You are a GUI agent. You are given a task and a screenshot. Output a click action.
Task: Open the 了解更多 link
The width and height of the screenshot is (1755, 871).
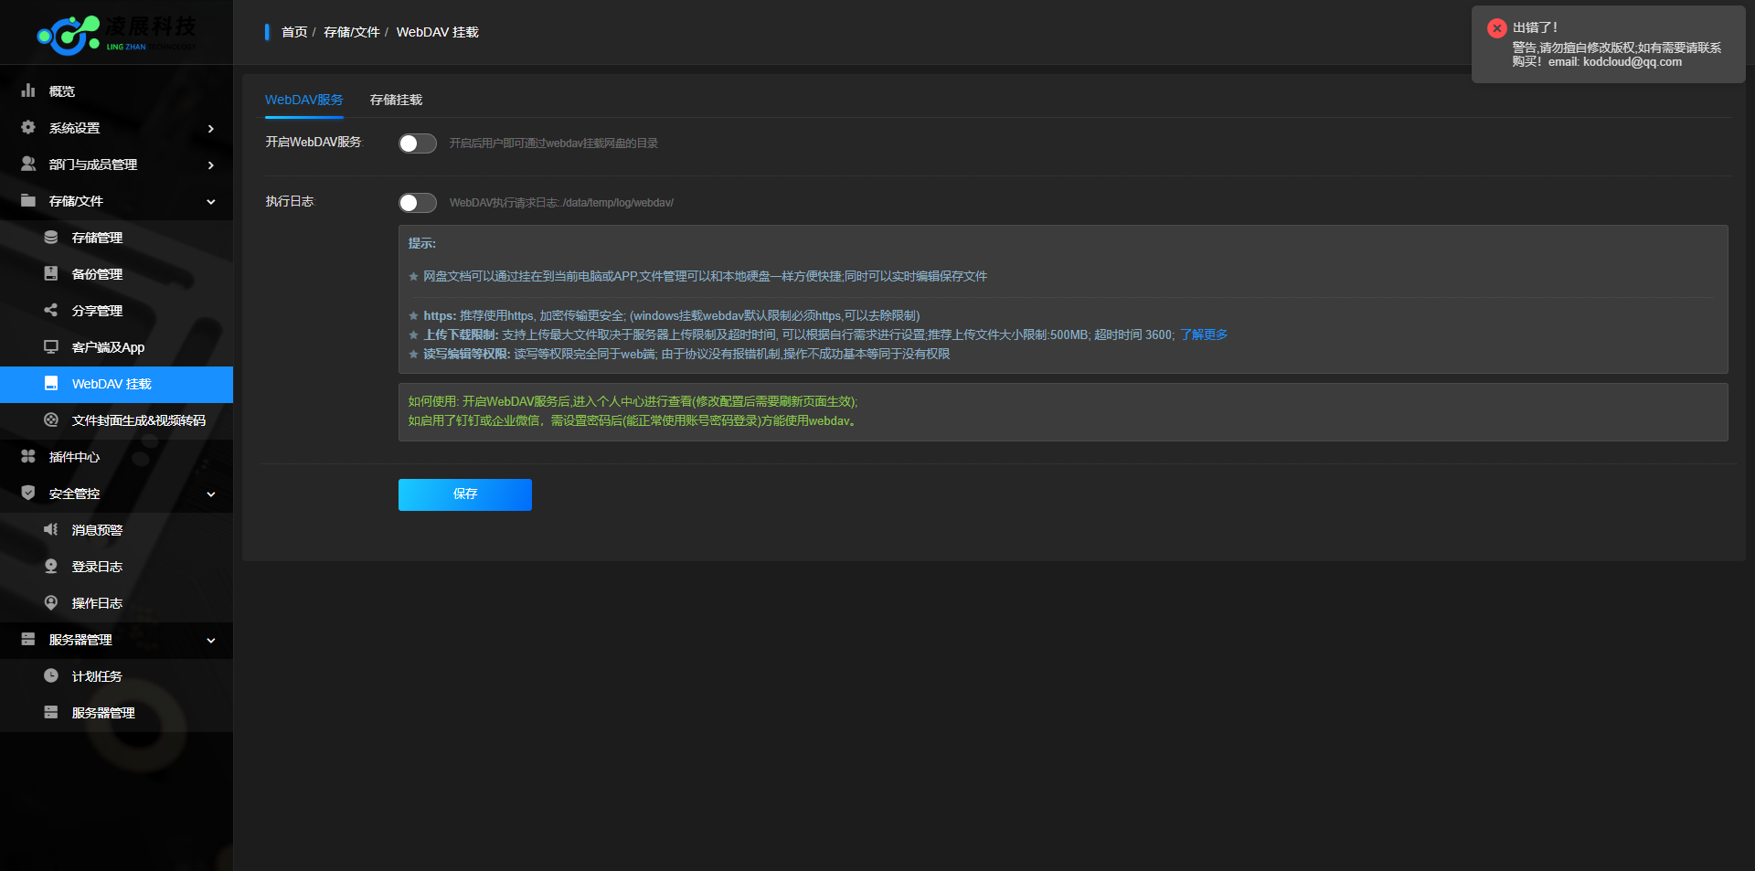click(x=1203, y=335)
